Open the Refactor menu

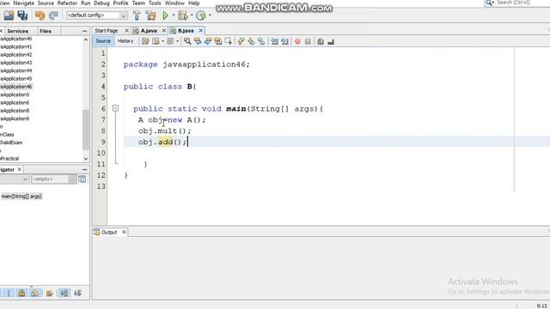67,3
